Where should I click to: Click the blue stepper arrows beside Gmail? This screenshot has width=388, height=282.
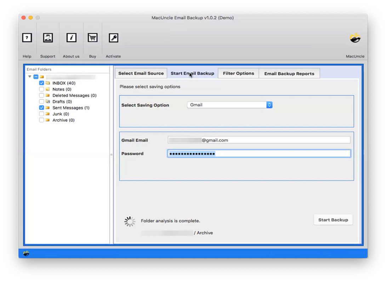coord(269,104)
